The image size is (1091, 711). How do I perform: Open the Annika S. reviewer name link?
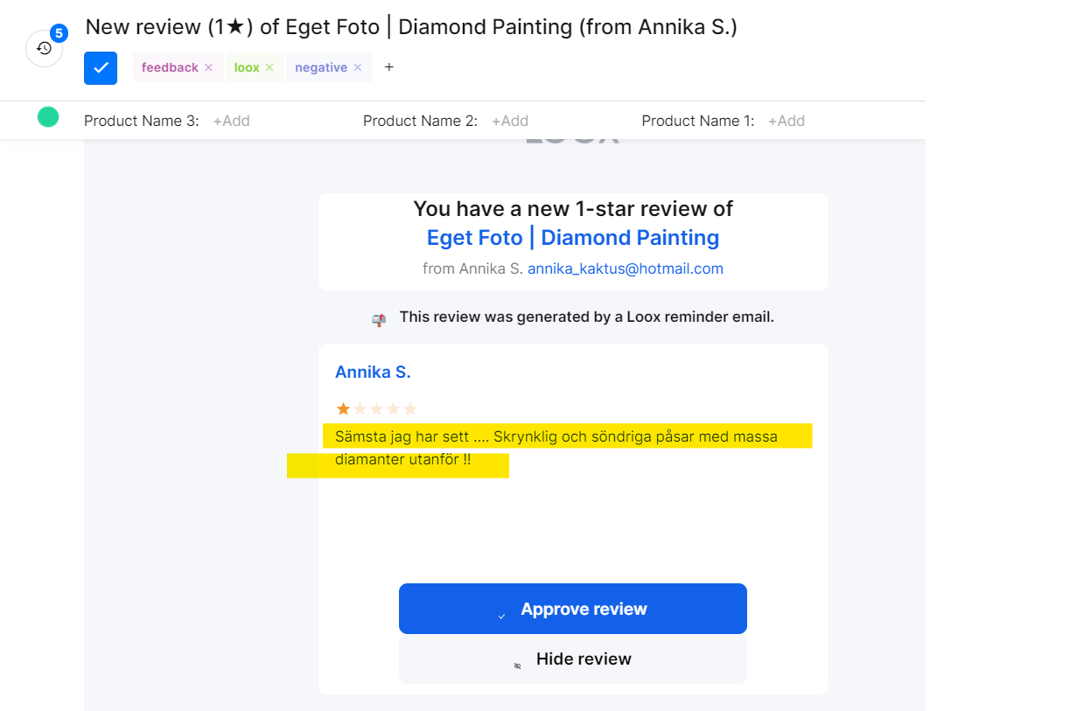(373, 373)
